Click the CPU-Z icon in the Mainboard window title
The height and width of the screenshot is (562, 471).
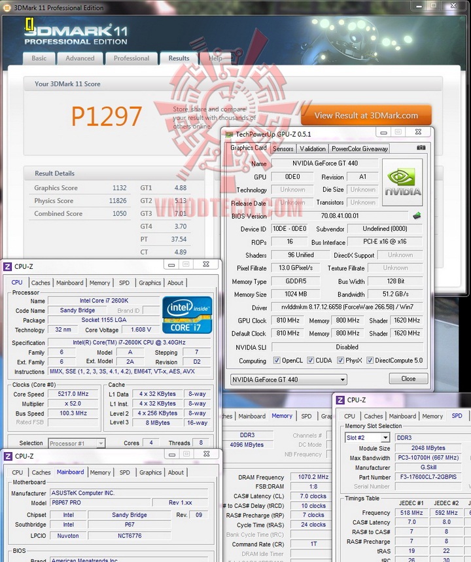(x=8, y=456)
